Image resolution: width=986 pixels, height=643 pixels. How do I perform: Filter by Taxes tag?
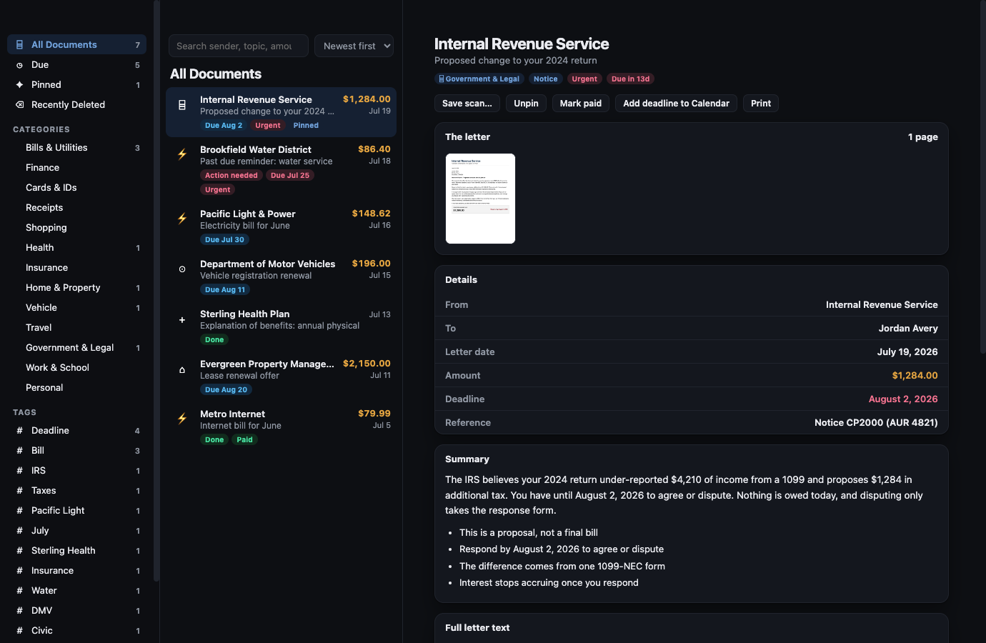point(76,490)
